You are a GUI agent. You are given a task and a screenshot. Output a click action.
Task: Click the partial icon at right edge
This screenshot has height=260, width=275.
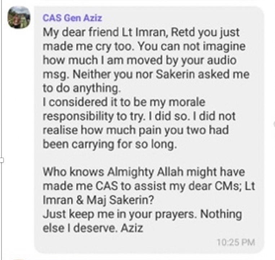click(274, 124)
